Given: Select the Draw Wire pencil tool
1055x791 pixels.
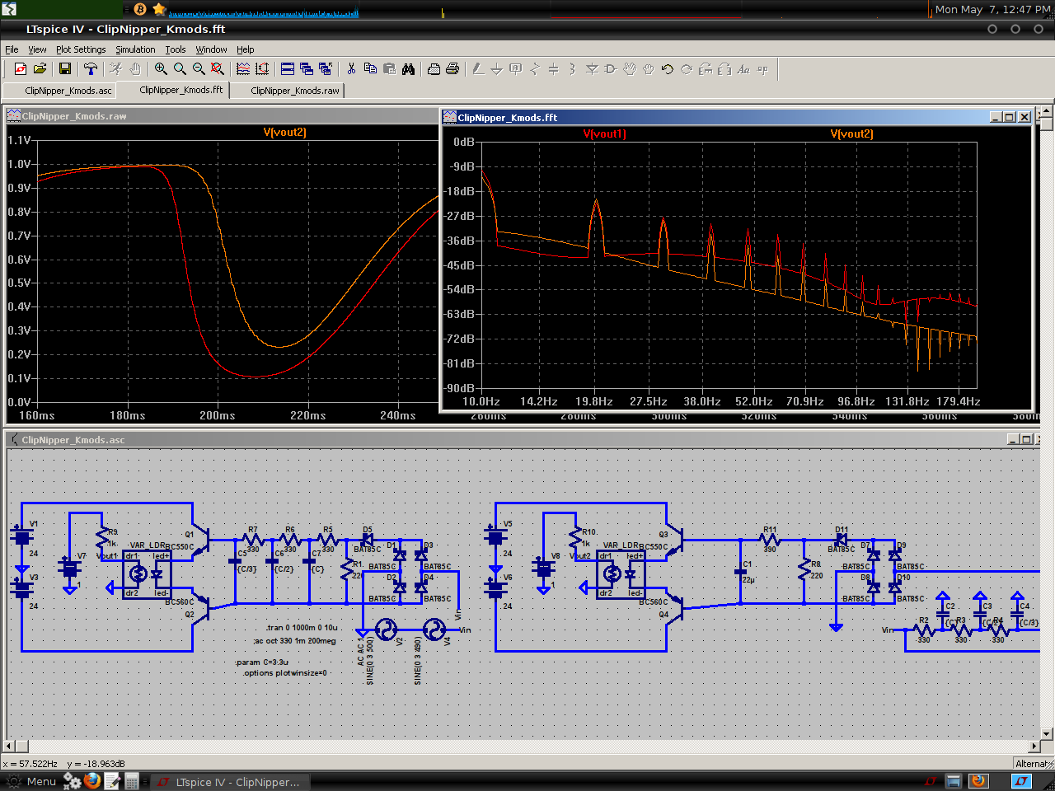Looking at the screenshot, I should (x=478, y=69).
